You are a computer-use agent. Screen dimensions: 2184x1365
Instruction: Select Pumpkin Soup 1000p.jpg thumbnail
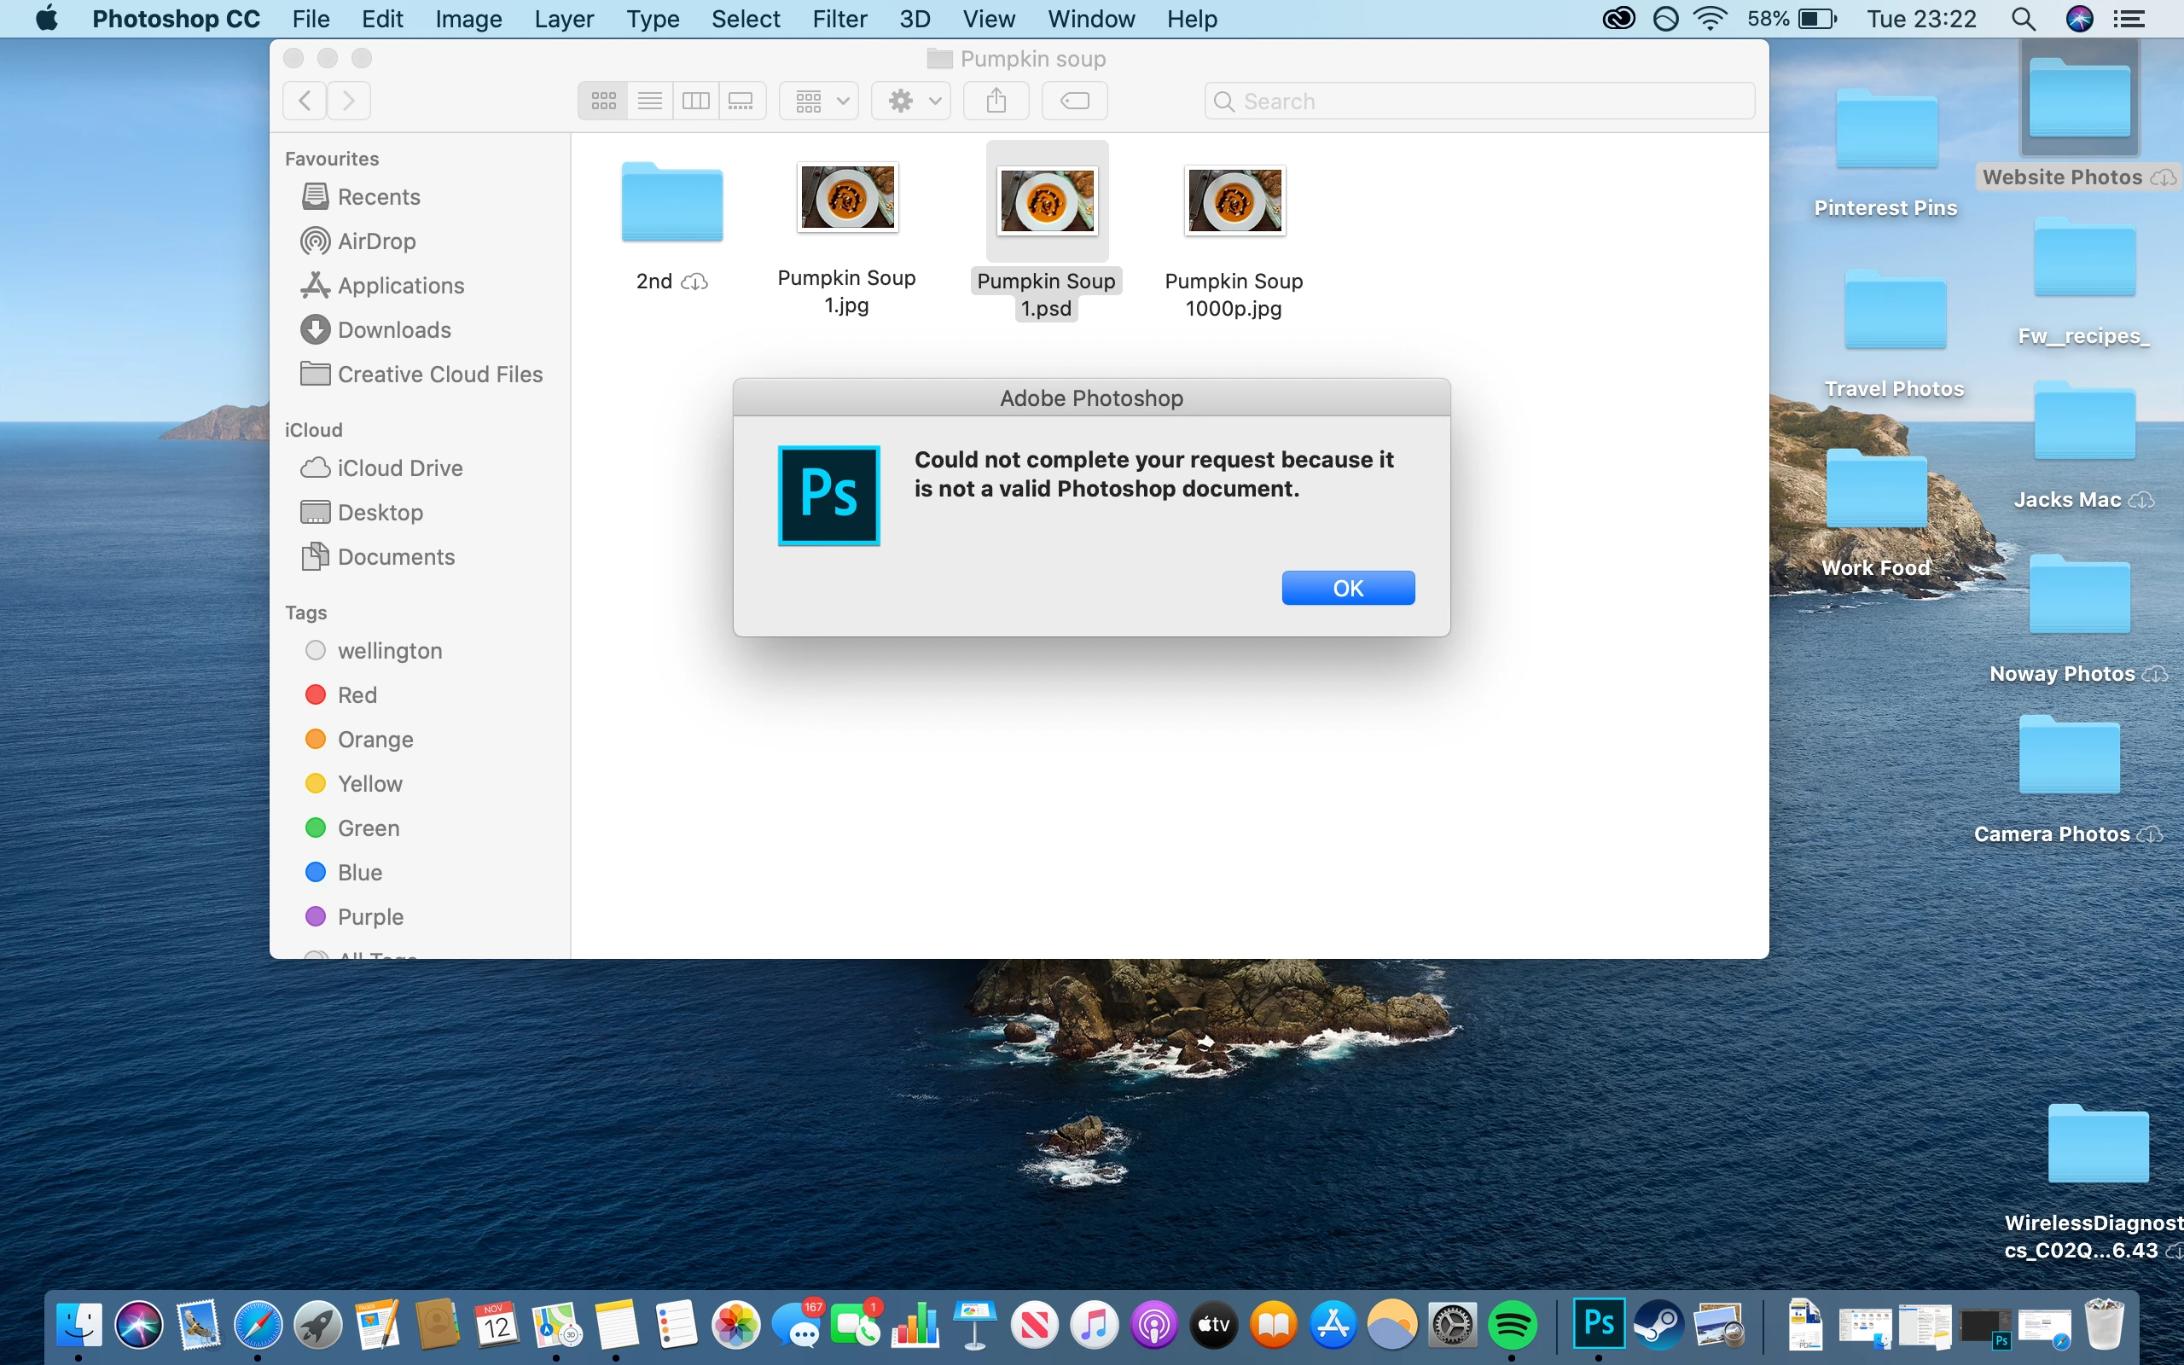(x=1234, y=200)
